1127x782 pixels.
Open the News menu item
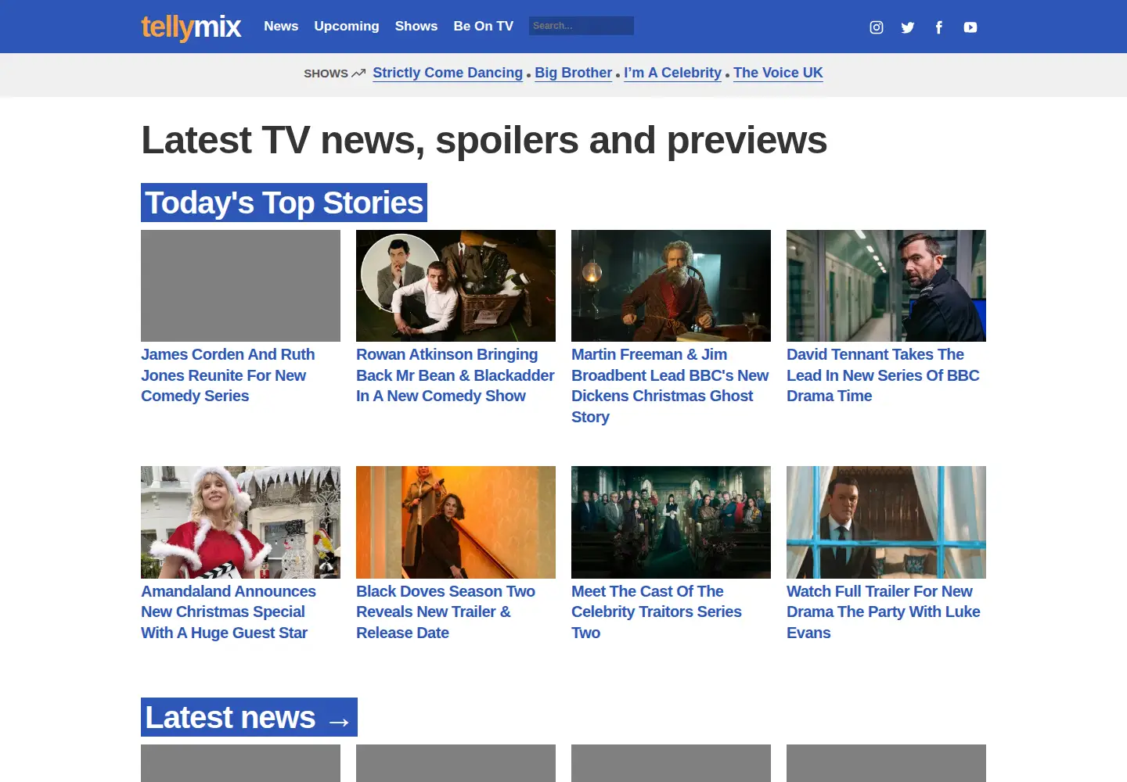click(x=281, y=26)
